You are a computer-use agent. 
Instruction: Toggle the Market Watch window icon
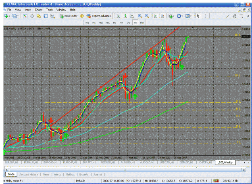tap(25, 16)
